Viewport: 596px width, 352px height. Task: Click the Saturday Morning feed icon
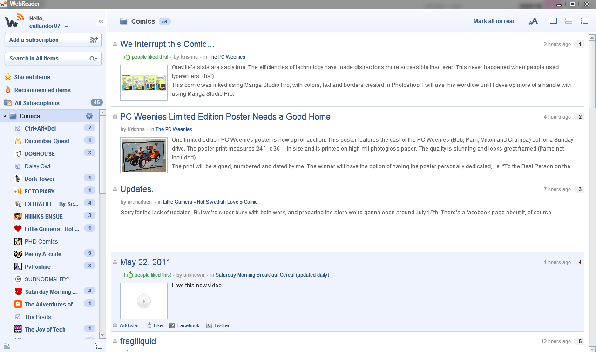pyautogui.click(x=18, y=292)
